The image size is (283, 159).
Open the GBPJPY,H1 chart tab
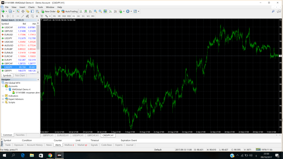48,135
